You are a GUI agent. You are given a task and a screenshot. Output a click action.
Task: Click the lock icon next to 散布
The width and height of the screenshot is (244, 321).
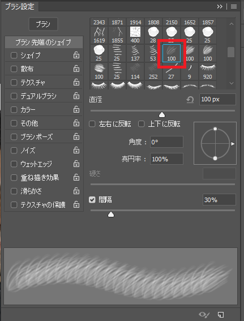point(76,69)
